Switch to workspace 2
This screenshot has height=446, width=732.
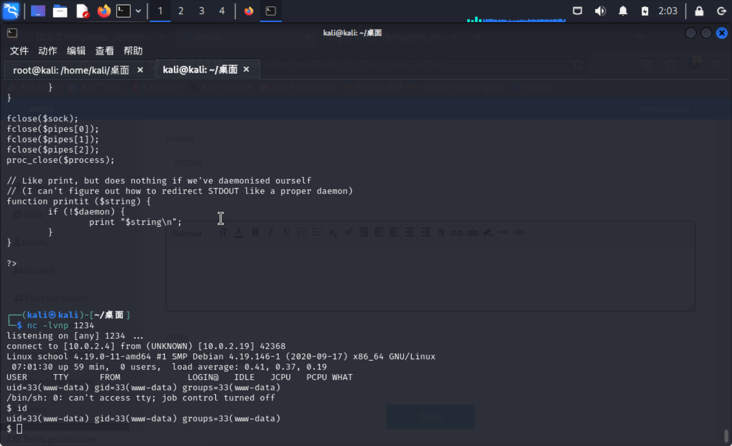pos(181,11)
